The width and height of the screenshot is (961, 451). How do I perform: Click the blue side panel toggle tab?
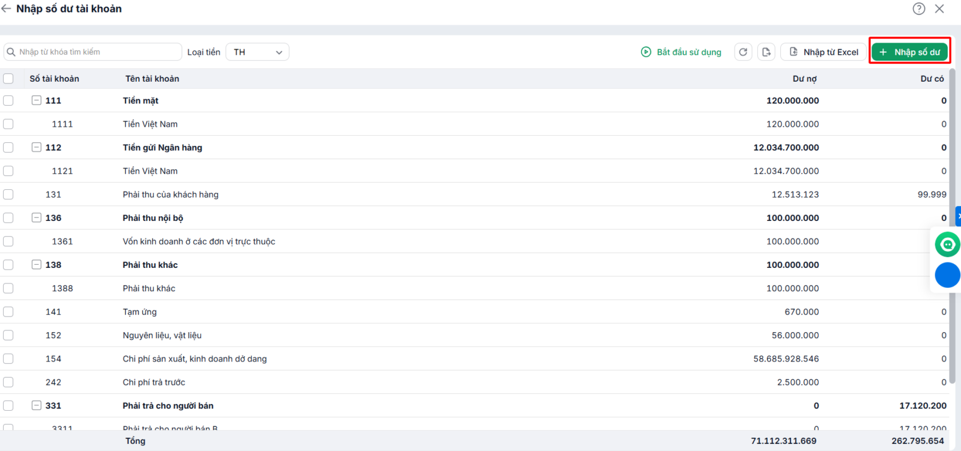959,216
